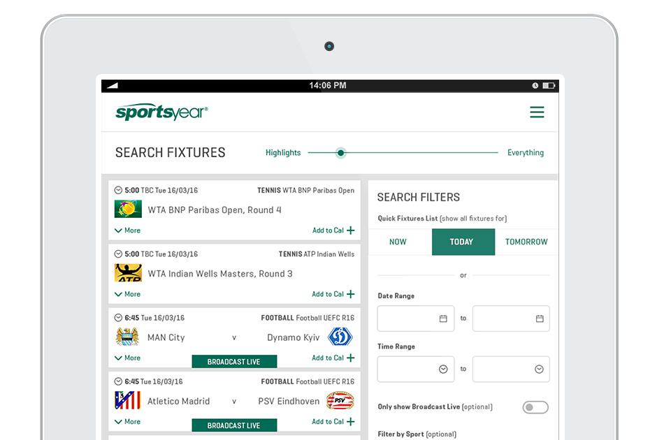Open calendar picker in end date field
The width and height of the screenshot is (664, 440).
pos(540,318)
